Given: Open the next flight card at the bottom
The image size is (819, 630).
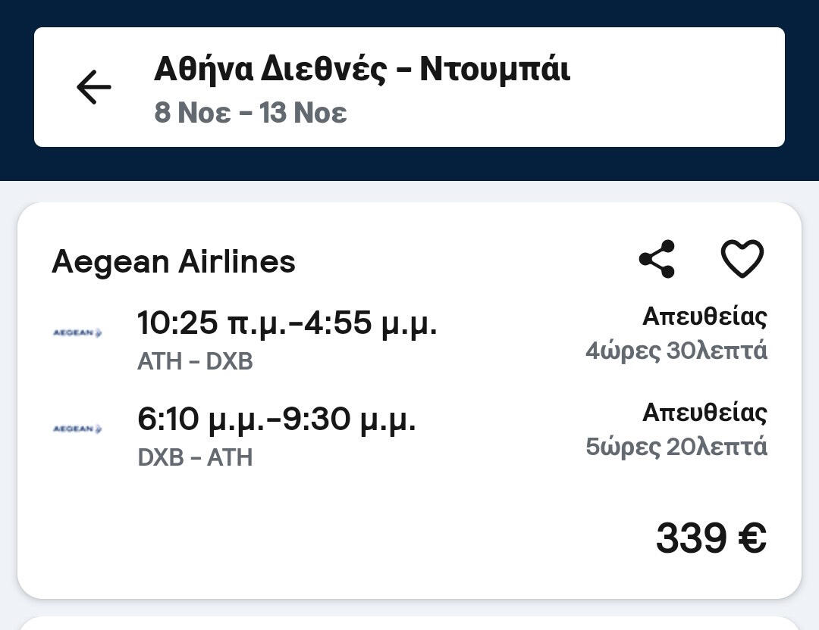Looking at the screenshot, I should (409, 622).
